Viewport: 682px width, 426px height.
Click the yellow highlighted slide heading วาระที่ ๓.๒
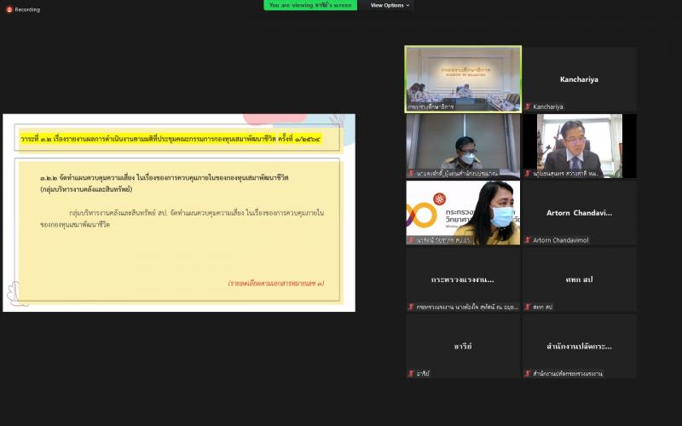click(170, 139)
